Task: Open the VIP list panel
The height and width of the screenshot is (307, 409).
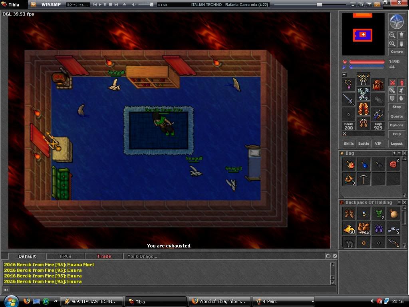Action: 378,144
